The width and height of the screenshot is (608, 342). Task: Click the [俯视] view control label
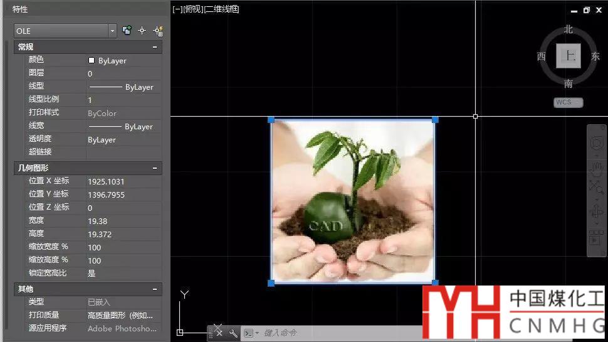194,9
